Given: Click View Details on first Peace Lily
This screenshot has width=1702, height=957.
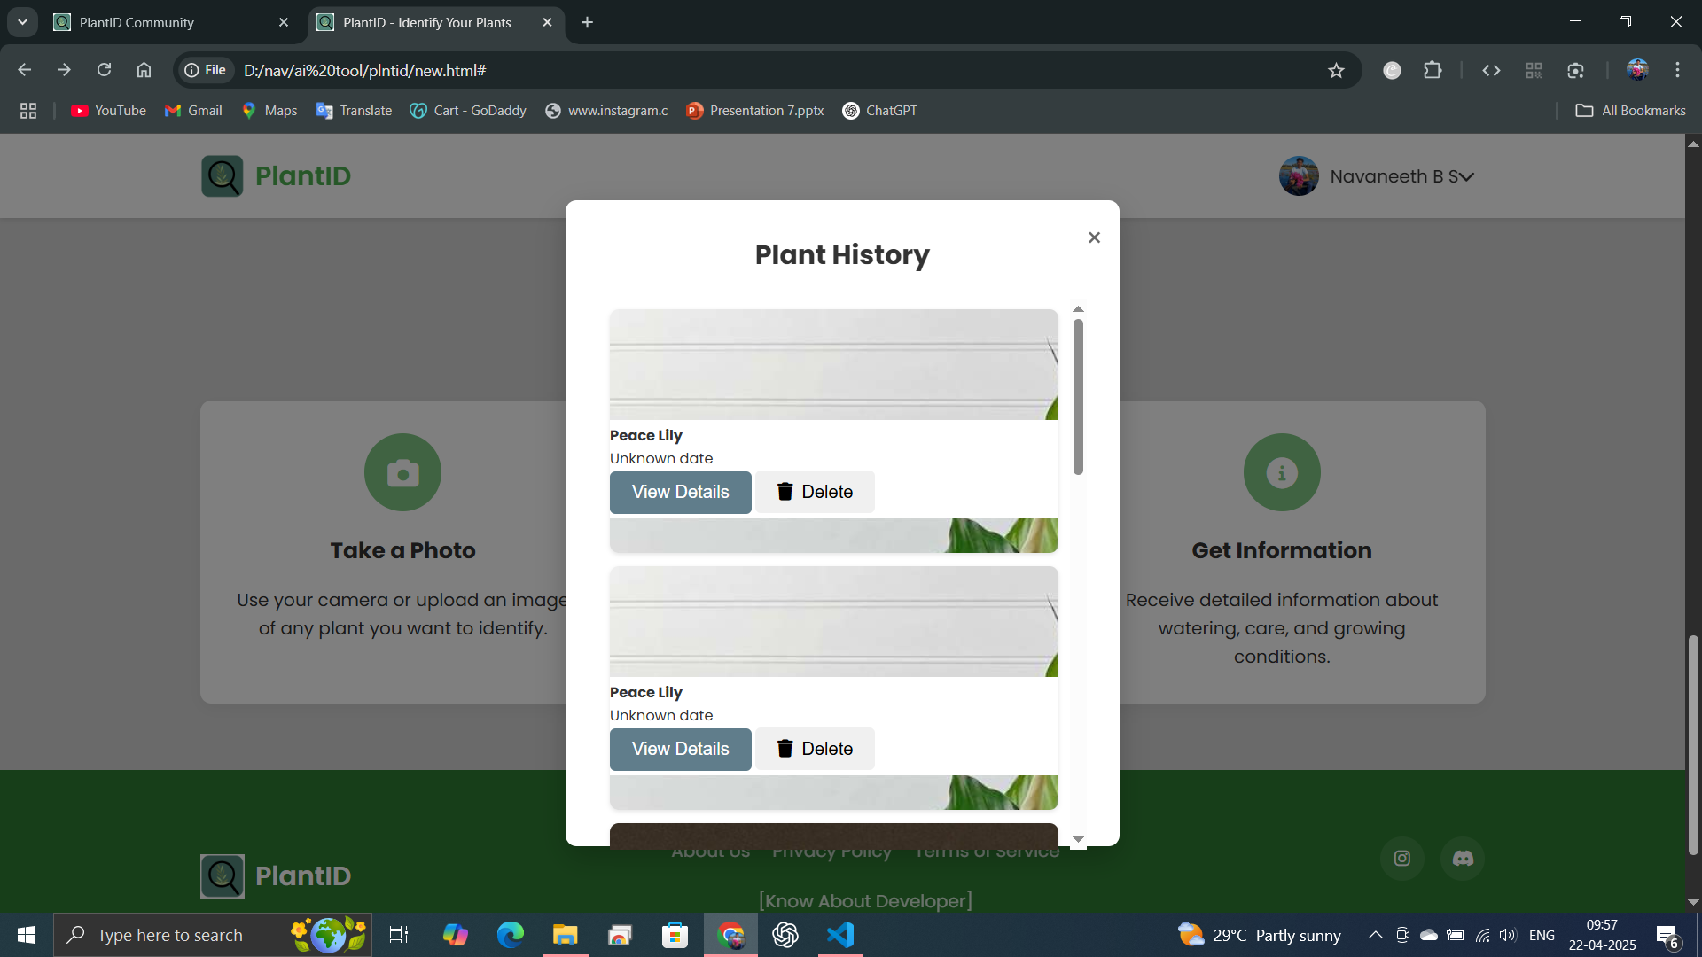Looking at the screenshot, I should (680, 492).
